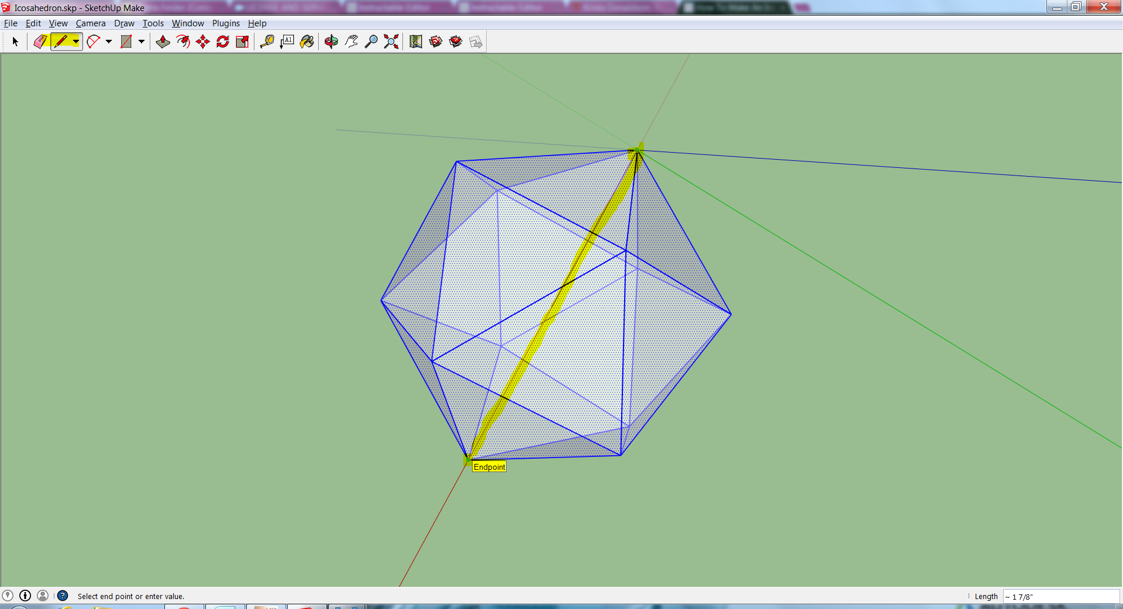Select the Offset tool
The height and width of the screenshot is (609, 1123).
click(183, 42)
